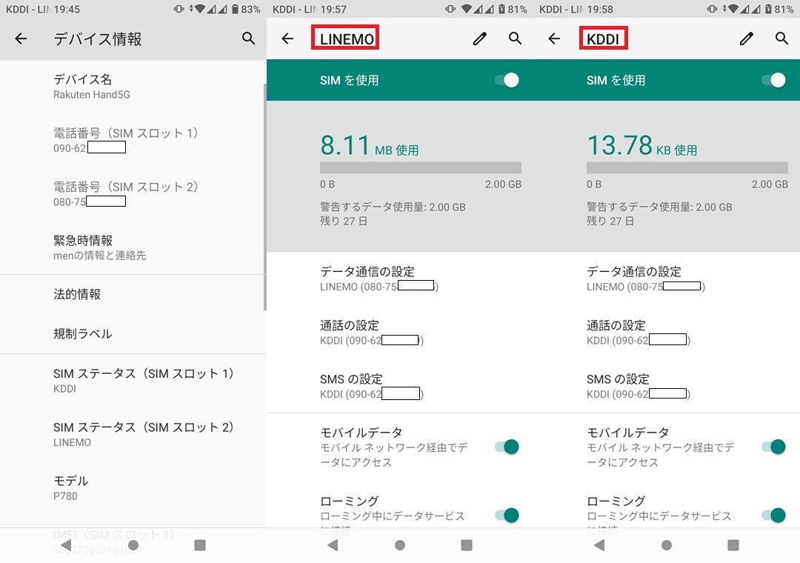This screenshot has height=563, width=800.
Task: Tap 13.78 KB 使用 data figure
Action: [641, 145]
